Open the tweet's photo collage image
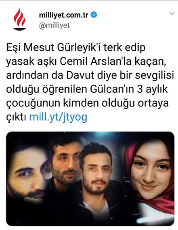178x230 pixels. pos(90,179)
